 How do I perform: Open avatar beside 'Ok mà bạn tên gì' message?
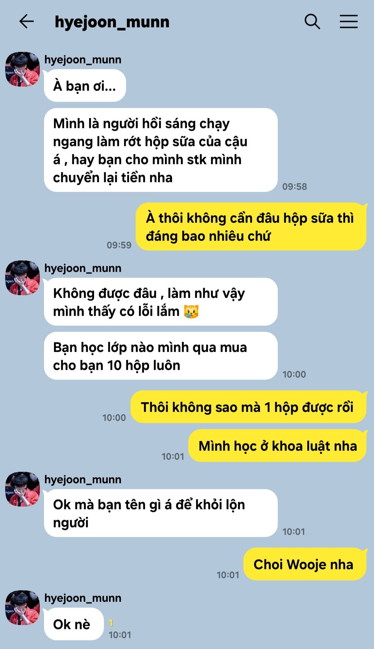pyautogui.click(x=23, y=489)
